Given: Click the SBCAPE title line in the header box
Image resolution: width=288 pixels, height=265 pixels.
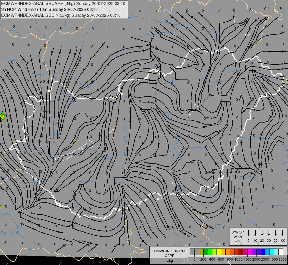Looking at the screenshot, I should (63, 4).
